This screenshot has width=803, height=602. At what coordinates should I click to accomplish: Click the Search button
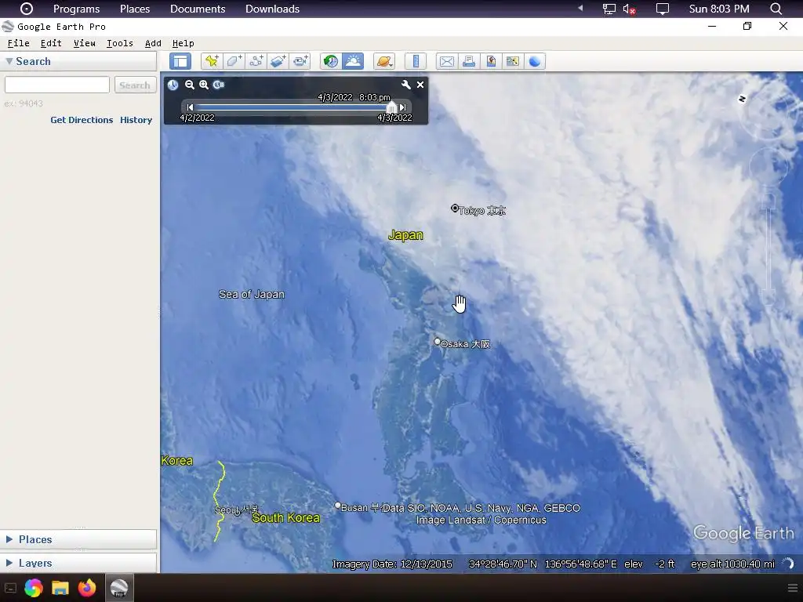click(135, 85)
